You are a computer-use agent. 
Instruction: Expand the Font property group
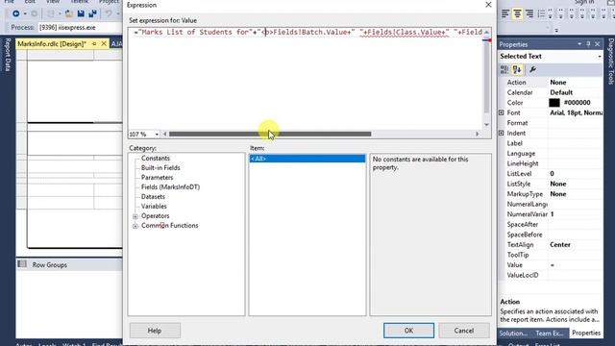pyautogui.click(x=502, y=112)
